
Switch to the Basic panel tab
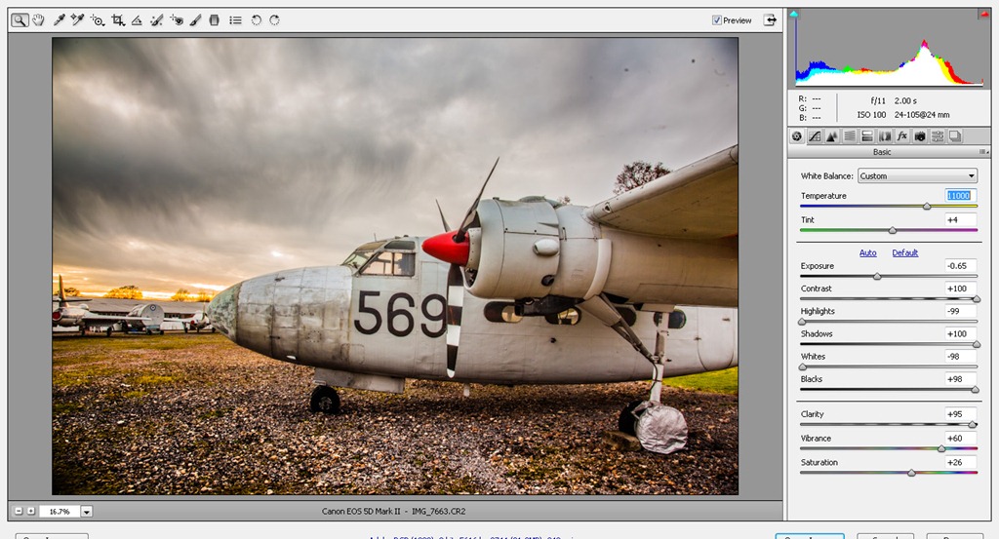point(797,136)
